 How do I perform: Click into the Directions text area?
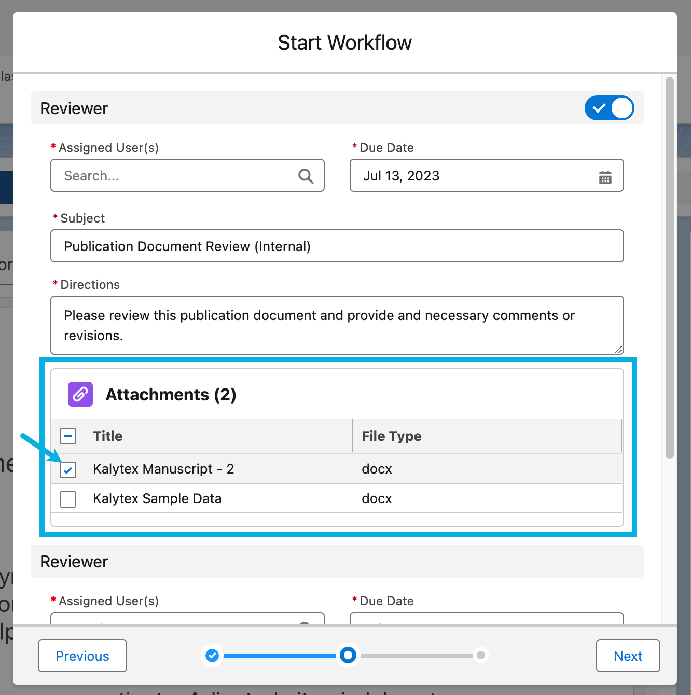337,325
